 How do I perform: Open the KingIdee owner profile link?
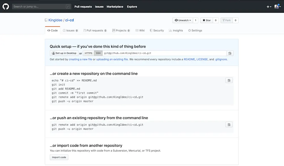(55, 20)
